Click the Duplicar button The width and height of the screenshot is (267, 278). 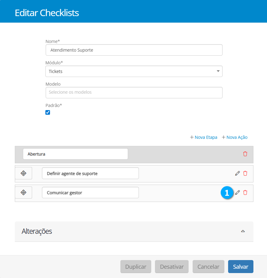click(x=136, y=267)
